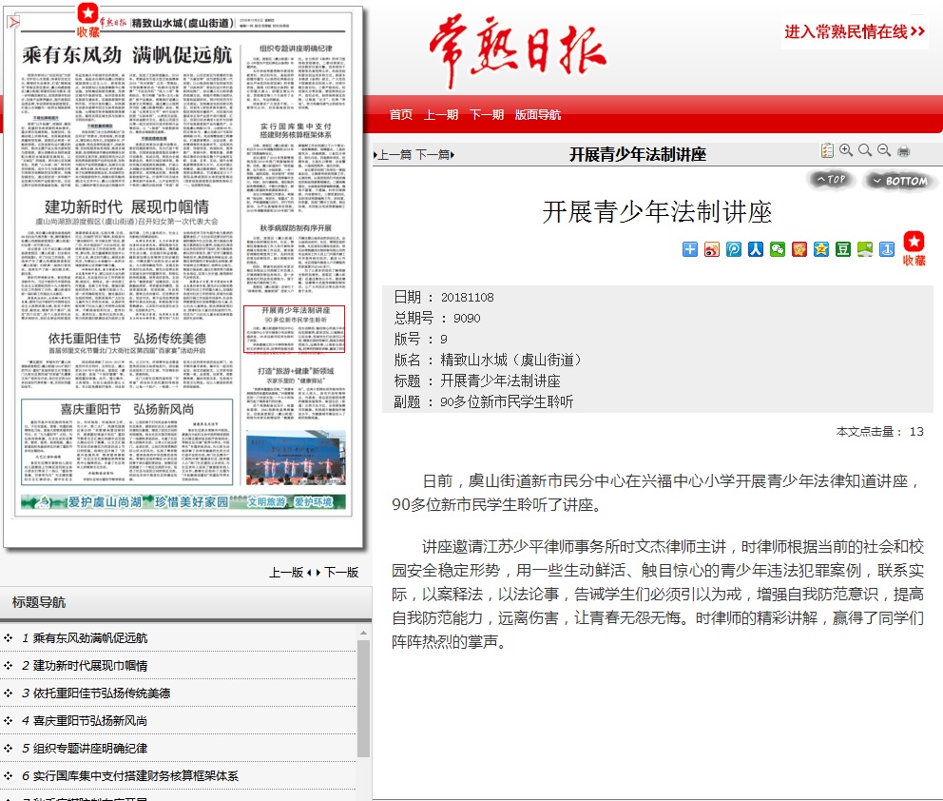Jump to page end with BOTTOM button

point(900,181)
